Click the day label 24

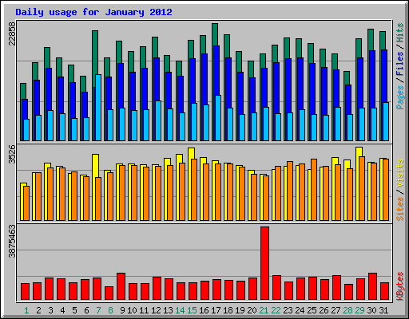pos(300,310)
